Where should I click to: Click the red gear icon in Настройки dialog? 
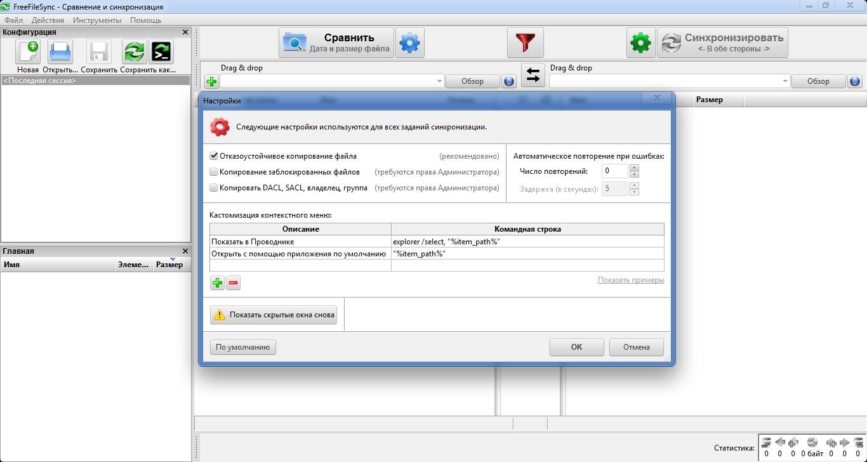pos(220,127)
